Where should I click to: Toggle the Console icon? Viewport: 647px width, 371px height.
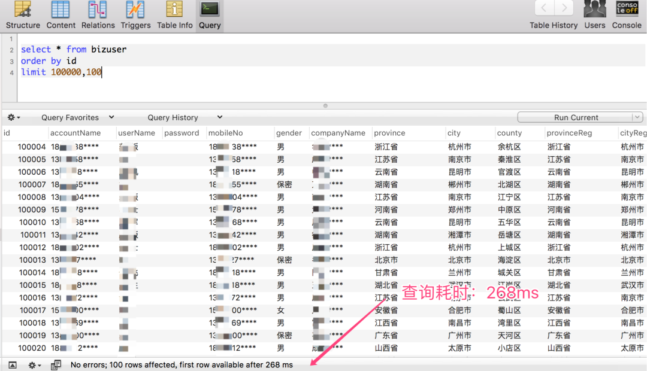pyautogui.click(x=627, y=8)
